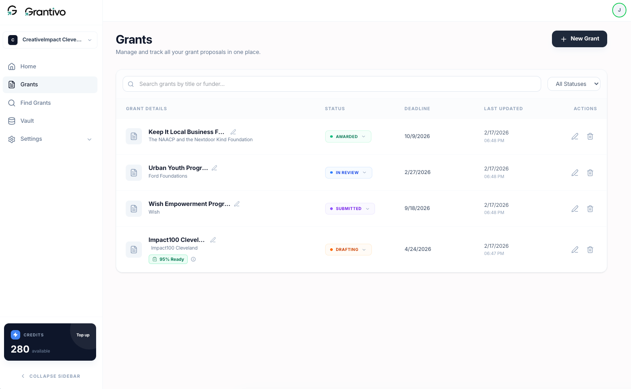Click the info icon next to 95% Ready

point(193,259)
